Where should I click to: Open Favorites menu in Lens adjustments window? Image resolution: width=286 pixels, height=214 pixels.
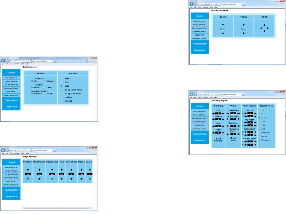tap(205, 7)
